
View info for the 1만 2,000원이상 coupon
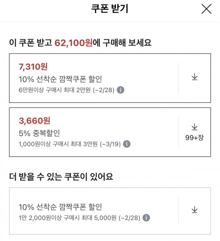pyautogui.click(x=146, y=218)
